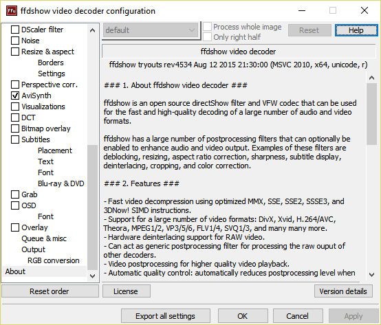The width and height of the screenshot is (381, 325).
Task: Select Placement under Subtitles
Action: (55, 150)
